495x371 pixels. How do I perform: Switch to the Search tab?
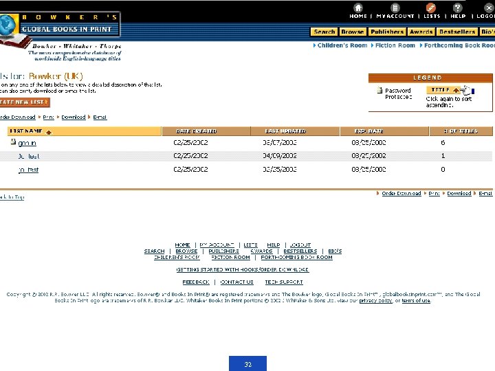click(x=324, y=32)
